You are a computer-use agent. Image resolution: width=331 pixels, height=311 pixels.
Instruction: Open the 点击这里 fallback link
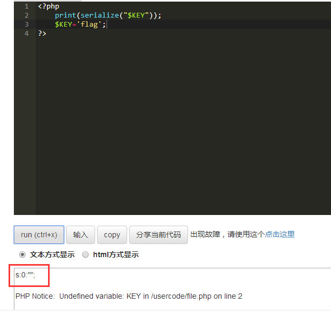(x=280, y=234)
